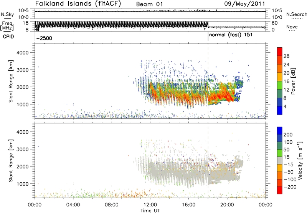Click the 'Time UT' axis label
The image size is (307, 213).
[150, 211]
